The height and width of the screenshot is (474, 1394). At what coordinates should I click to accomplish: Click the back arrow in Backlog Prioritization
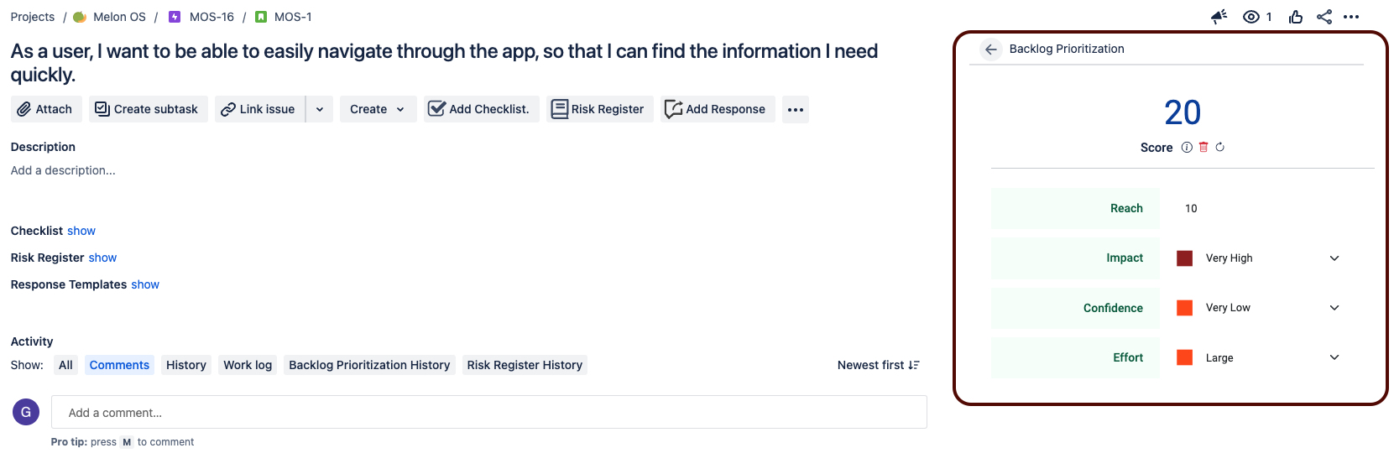click(x=991, y=49)
